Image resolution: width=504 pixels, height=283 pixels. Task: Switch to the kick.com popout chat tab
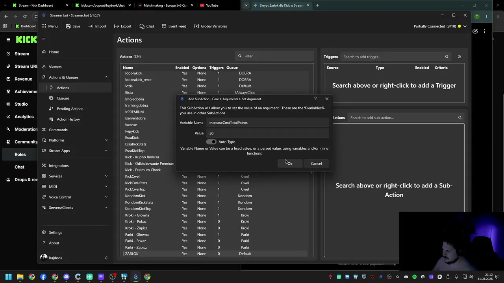tap(103, 6)
